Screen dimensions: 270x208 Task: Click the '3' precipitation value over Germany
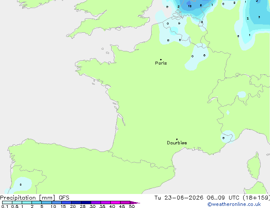pyautogui.click(x=259, y=17)
